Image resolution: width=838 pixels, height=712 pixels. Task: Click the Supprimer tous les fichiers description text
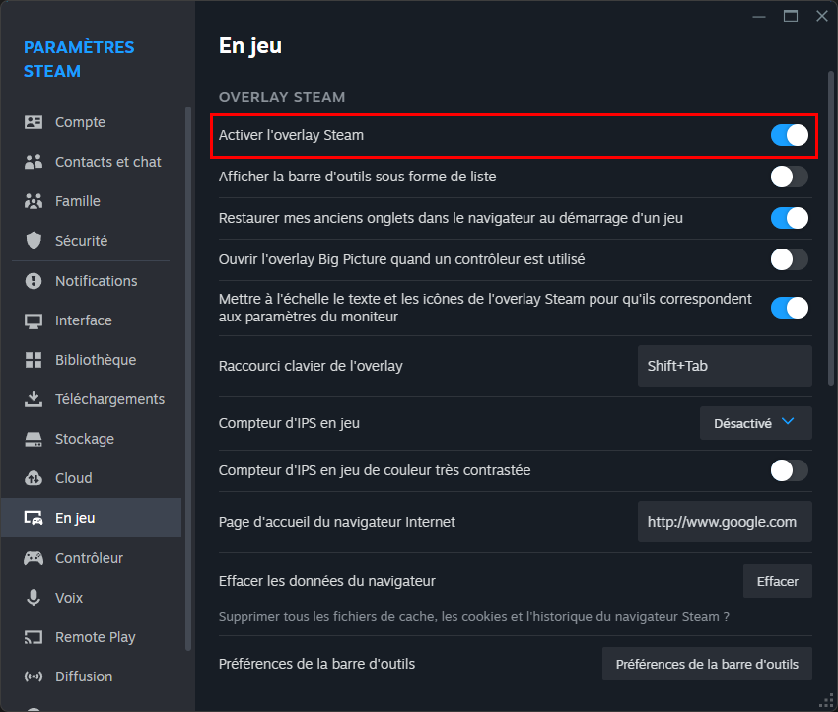(473, 617)
